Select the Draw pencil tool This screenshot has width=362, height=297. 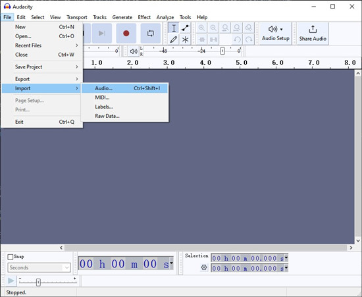[174, 40]
